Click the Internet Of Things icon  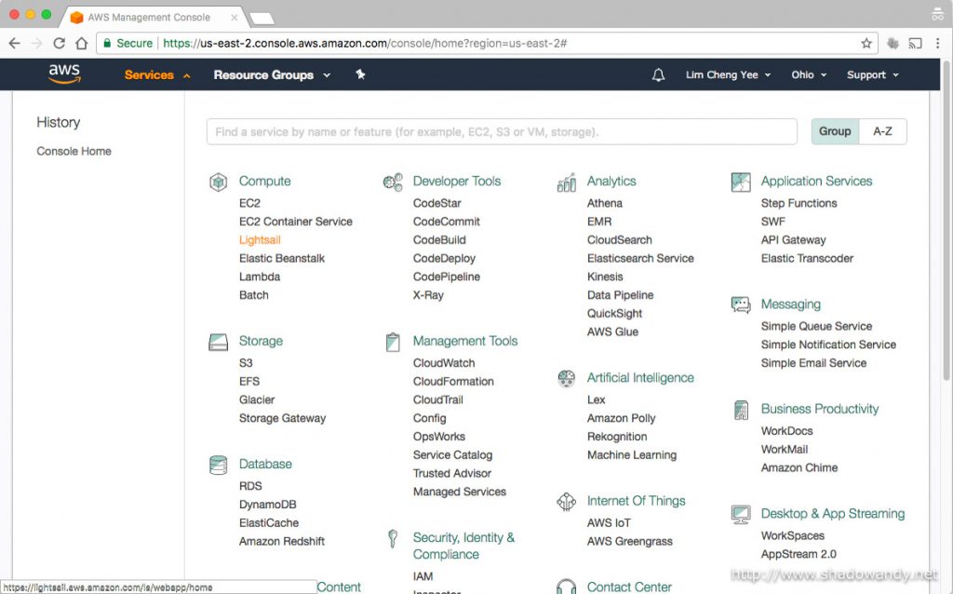click(567, 502)
